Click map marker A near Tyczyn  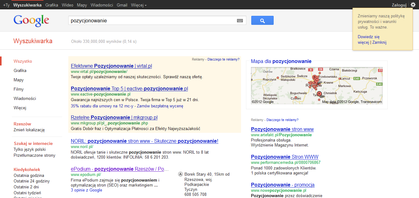319,93
